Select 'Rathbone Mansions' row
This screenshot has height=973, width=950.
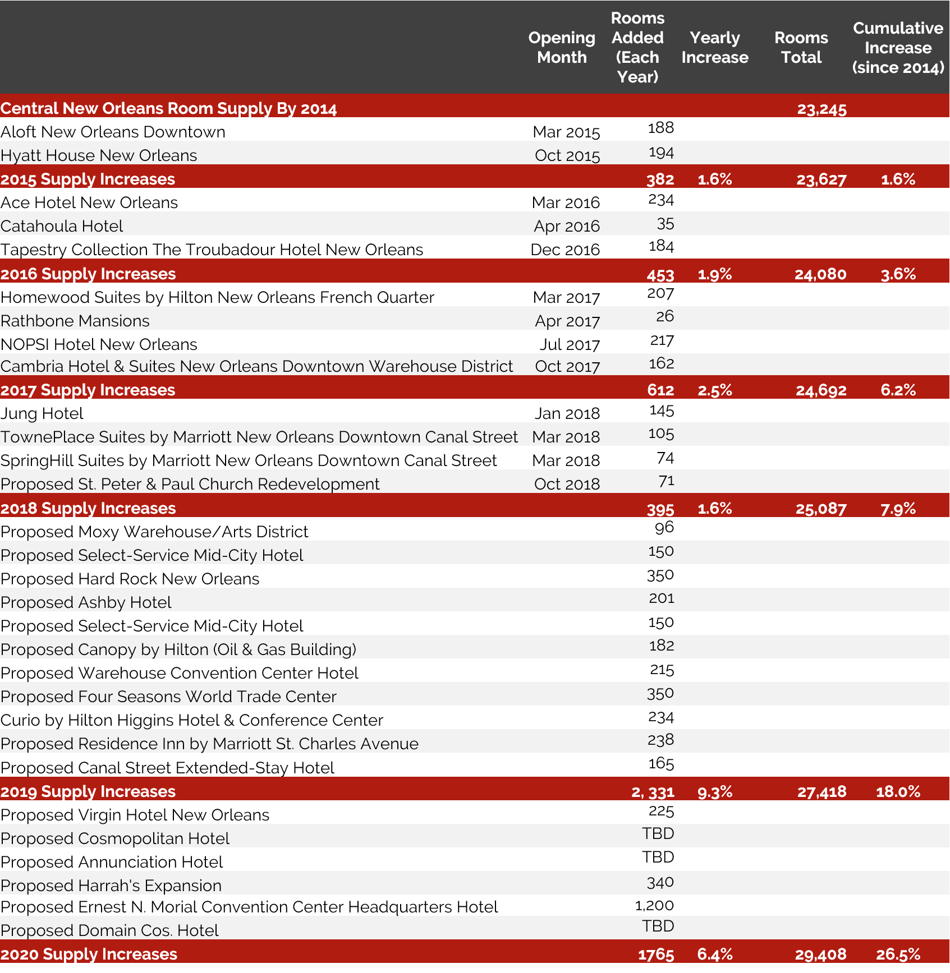point(75,321)
